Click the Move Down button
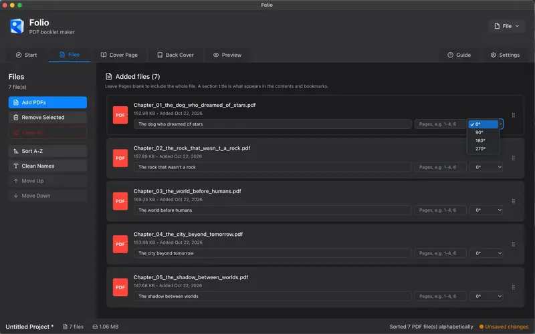Viewport: 535px width, 334px height. click(47, 196)
